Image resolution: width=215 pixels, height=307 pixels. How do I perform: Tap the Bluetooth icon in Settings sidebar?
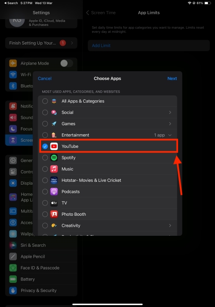(13, 86)
